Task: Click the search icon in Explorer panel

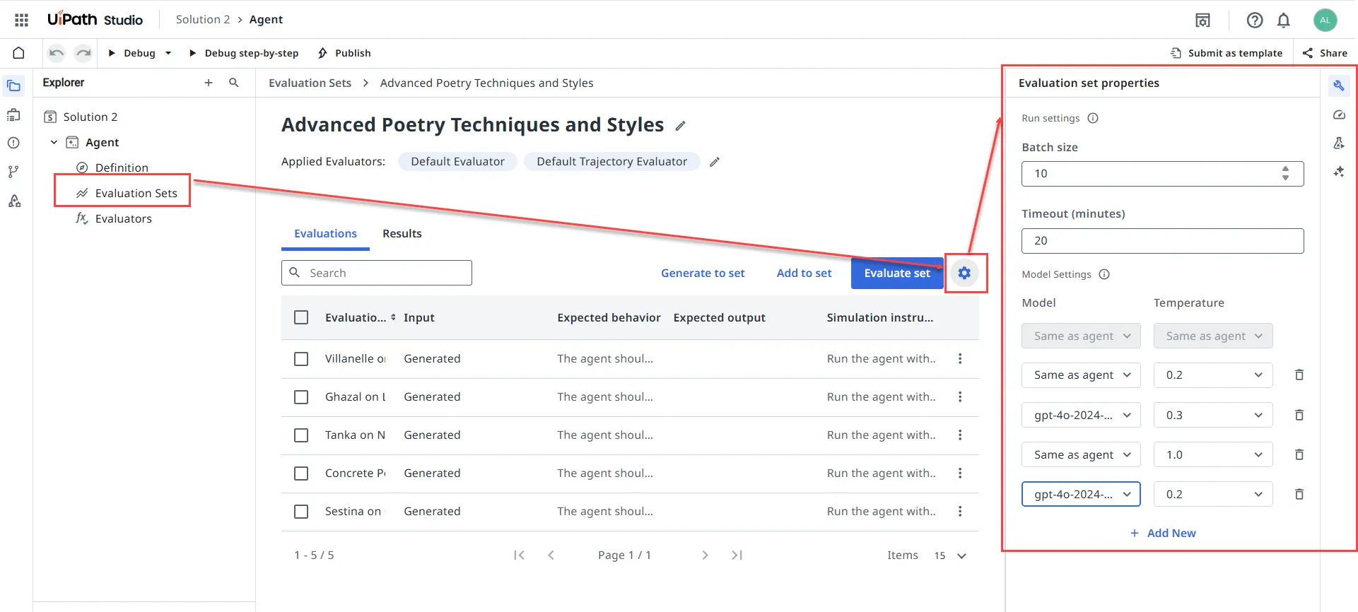Action: 234,83
